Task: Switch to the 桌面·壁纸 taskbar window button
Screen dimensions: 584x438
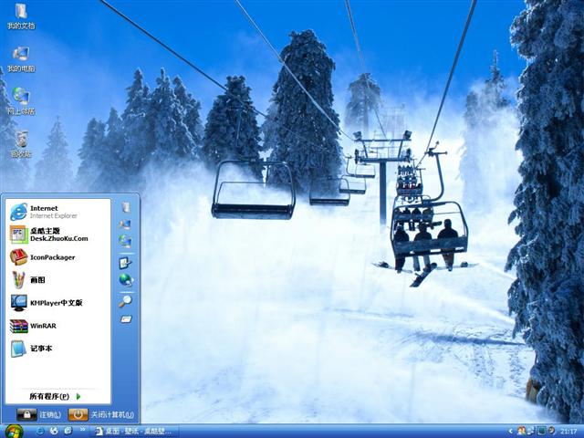Action: (x=132, y=432)
